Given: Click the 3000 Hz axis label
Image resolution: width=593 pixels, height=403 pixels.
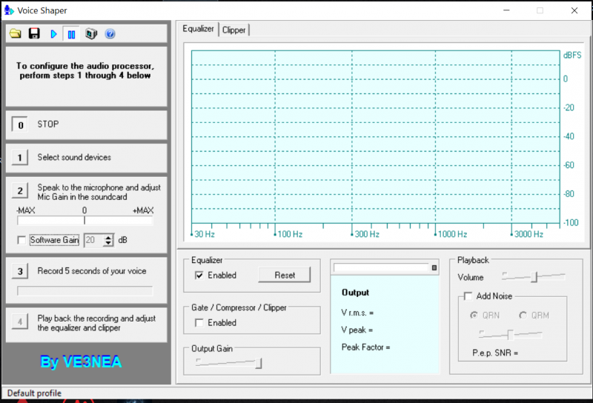Looking at the screenshot, I should [529, 234].
